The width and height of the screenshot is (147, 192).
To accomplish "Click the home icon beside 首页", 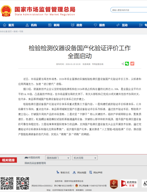I will point(5,25).
